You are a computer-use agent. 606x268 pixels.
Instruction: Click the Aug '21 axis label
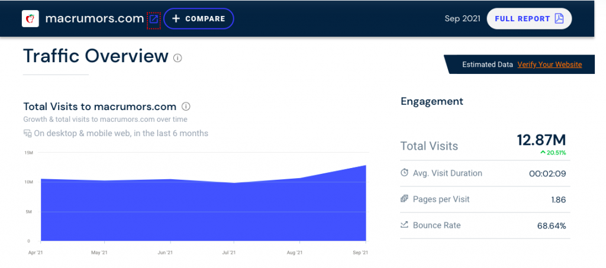pos(295,253)
